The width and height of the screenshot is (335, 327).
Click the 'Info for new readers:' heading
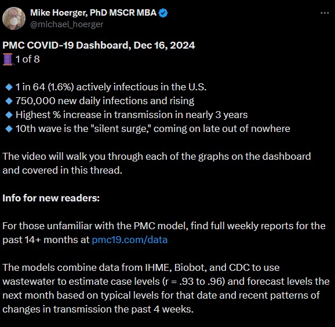[51, 198]
